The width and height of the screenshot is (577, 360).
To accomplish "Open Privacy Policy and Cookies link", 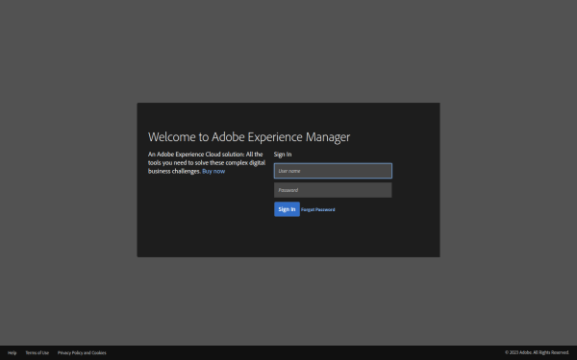I will (x=82, y=352).
